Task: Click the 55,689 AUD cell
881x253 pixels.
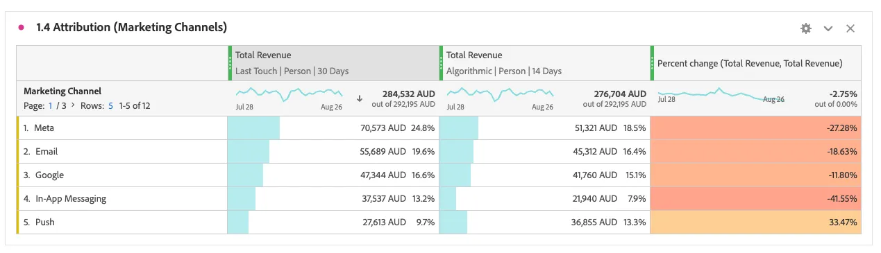Action: click(x=333, y=152)
